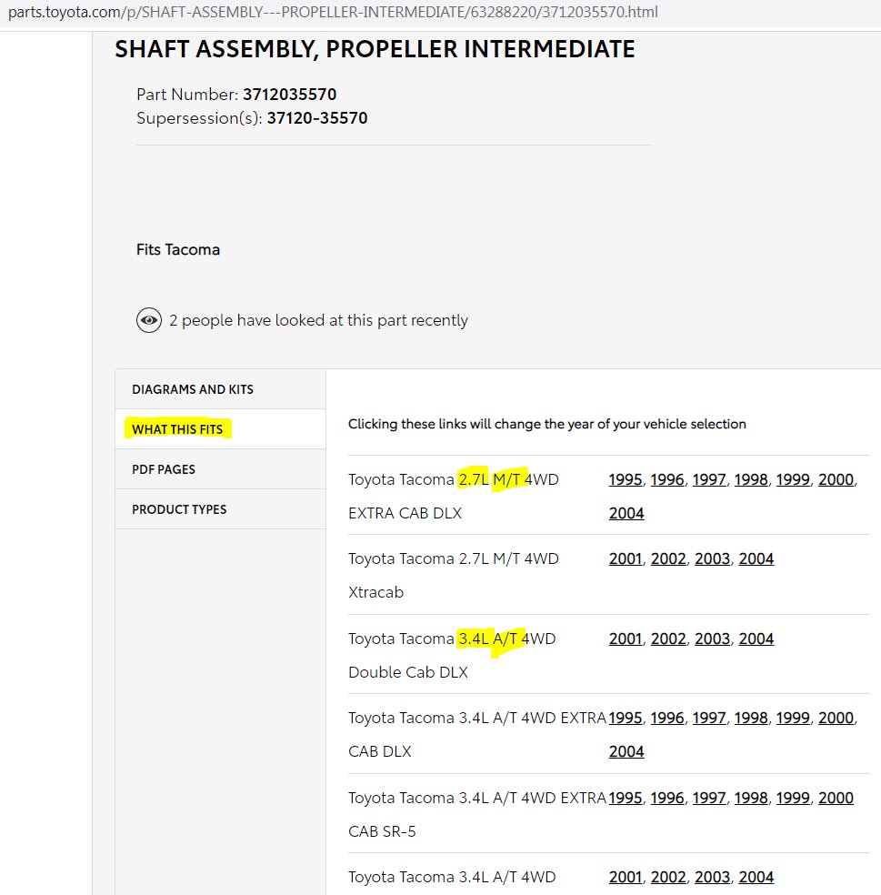Choose 1997 for 3.4L Extra Cab DLX

pos(709,718)
